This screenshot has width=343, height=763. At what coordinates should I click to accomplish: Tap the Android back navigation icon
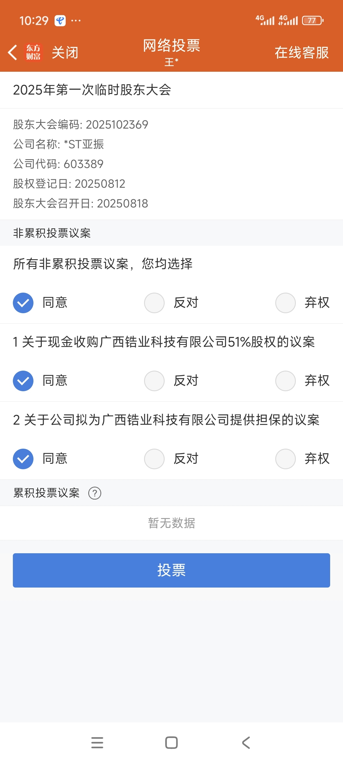pos(246,742)
